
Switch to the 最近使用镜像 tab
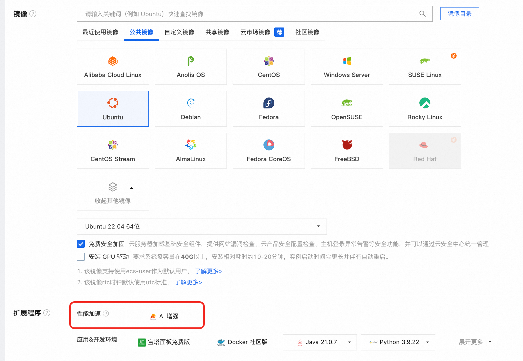pyautogui.click(x=100, y=32)
